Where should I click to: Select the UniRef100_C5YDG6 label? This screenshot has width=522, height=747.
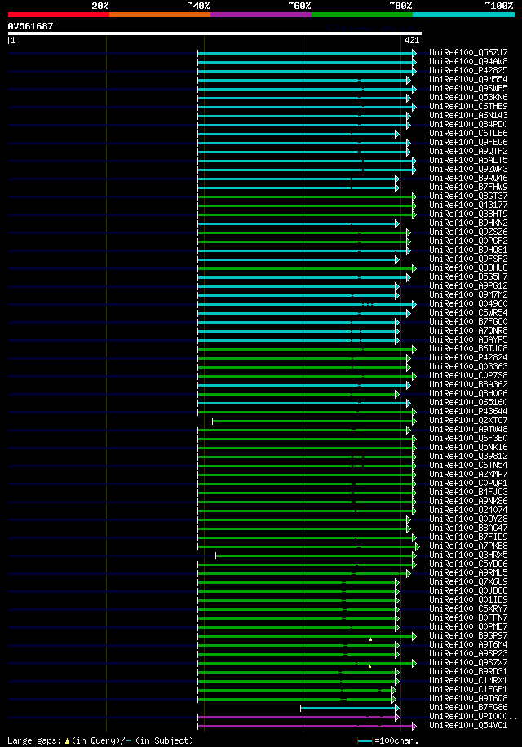click(468, 564)
